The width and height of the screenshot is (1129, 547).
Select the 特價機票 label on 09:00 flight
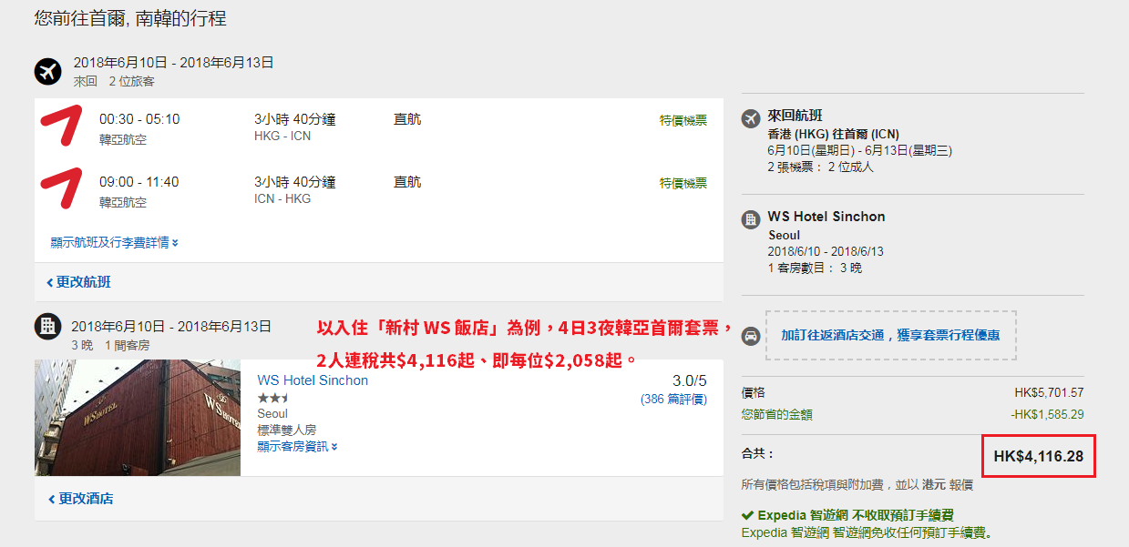pos(683,183)
